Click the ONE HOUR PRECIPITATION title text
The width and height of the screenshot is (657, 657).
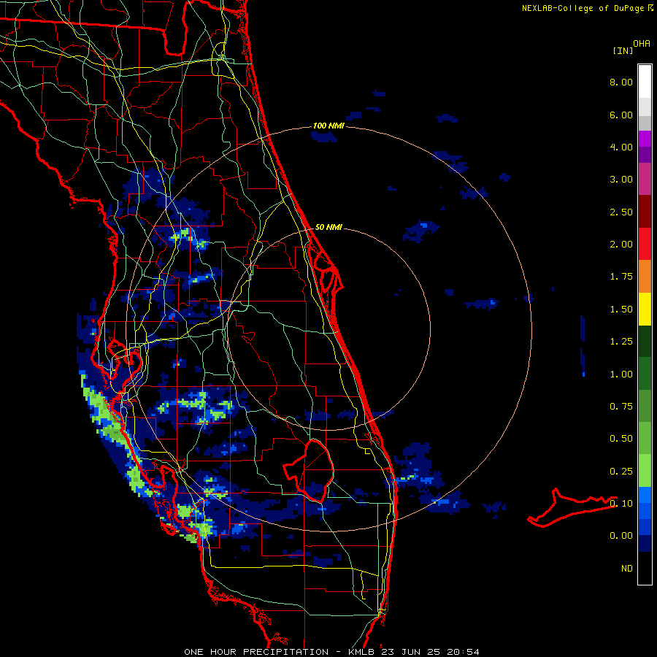(x=256, y=652)
